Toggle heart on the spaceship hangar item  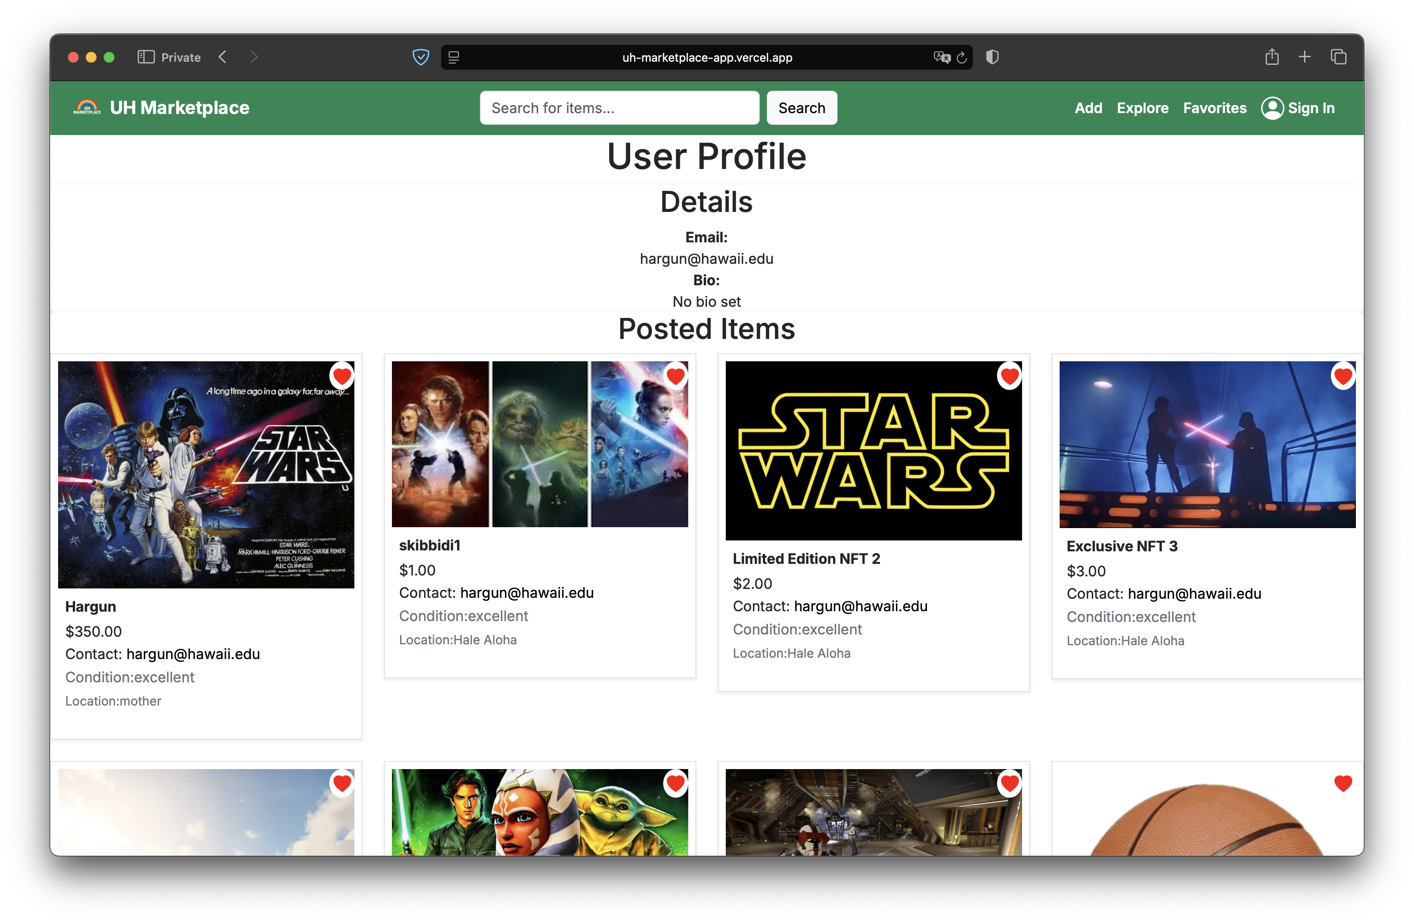(1010, 783)
